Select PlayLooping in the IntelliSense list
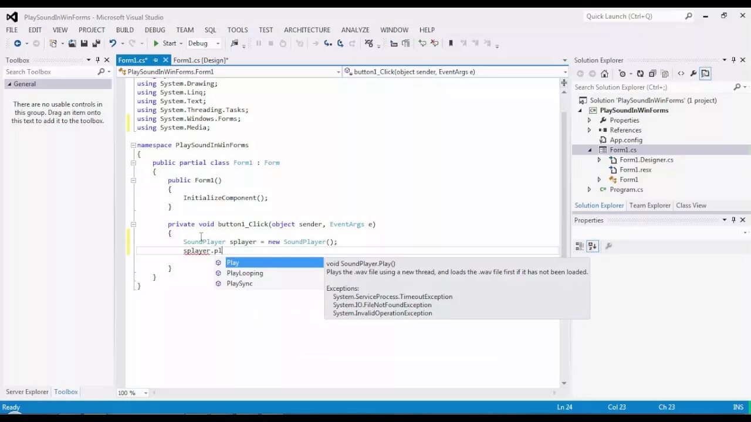 tap(268, 273)
